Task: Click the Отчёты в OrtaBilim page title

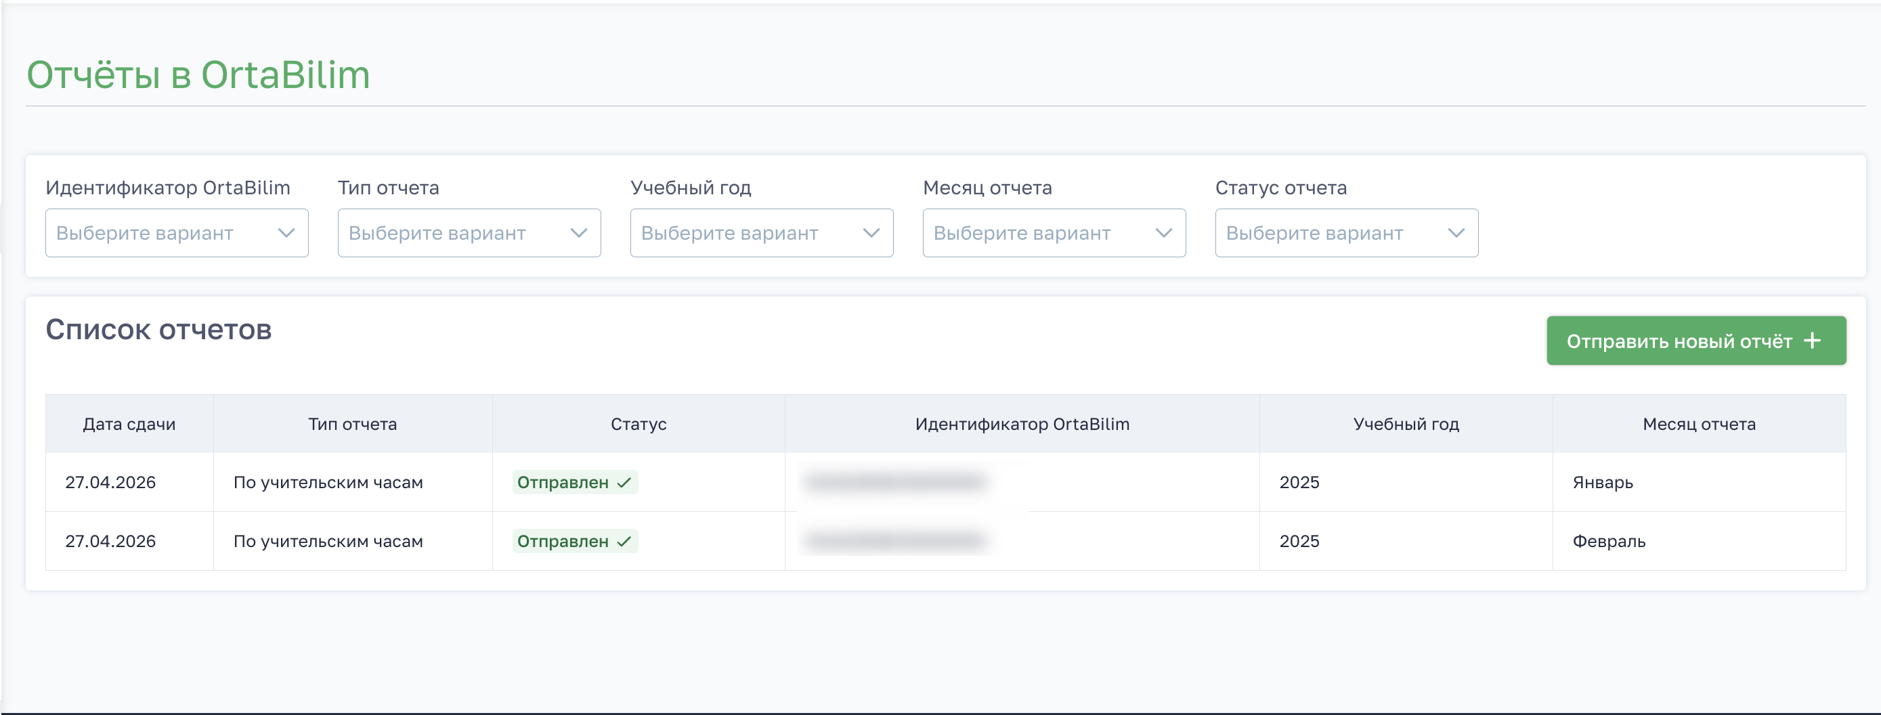Action: pos(198,75)
